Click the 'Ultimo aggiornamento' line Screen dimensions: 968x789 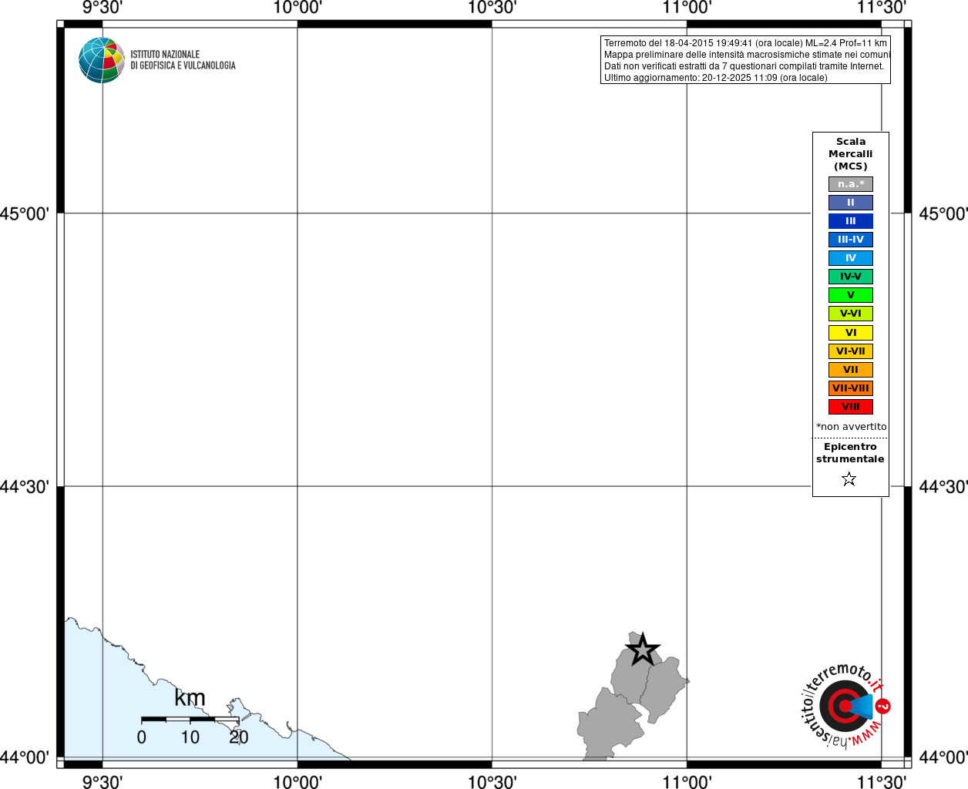point(715,78)
